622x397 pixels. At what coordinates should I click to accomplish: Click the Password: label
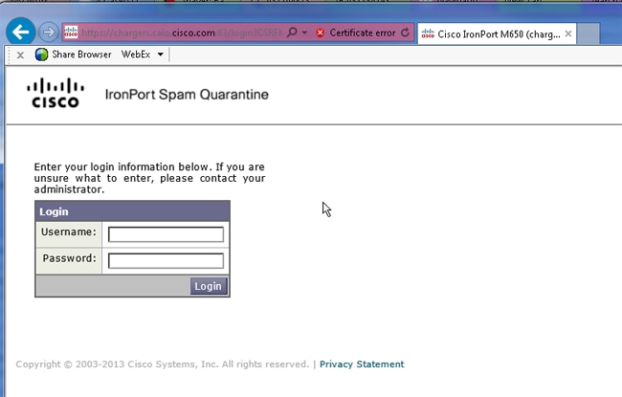[x=70, y=258]
